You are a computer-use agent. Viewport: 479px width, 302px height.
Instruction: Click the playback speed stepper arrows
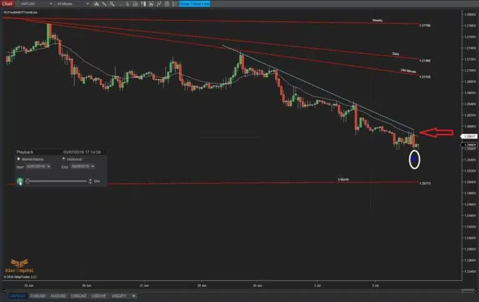click(x=90, y=181)
